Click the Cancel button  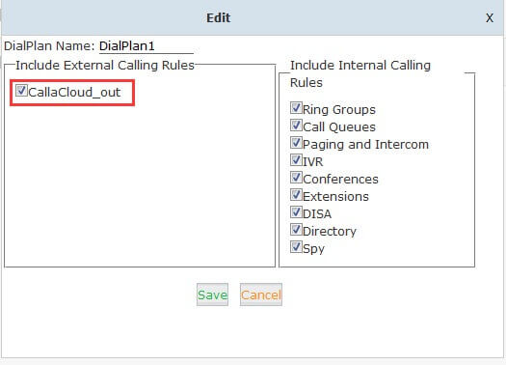point(261,295)
